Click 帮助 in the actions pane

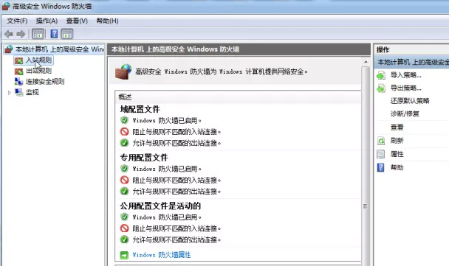click(x=397, y=167)
